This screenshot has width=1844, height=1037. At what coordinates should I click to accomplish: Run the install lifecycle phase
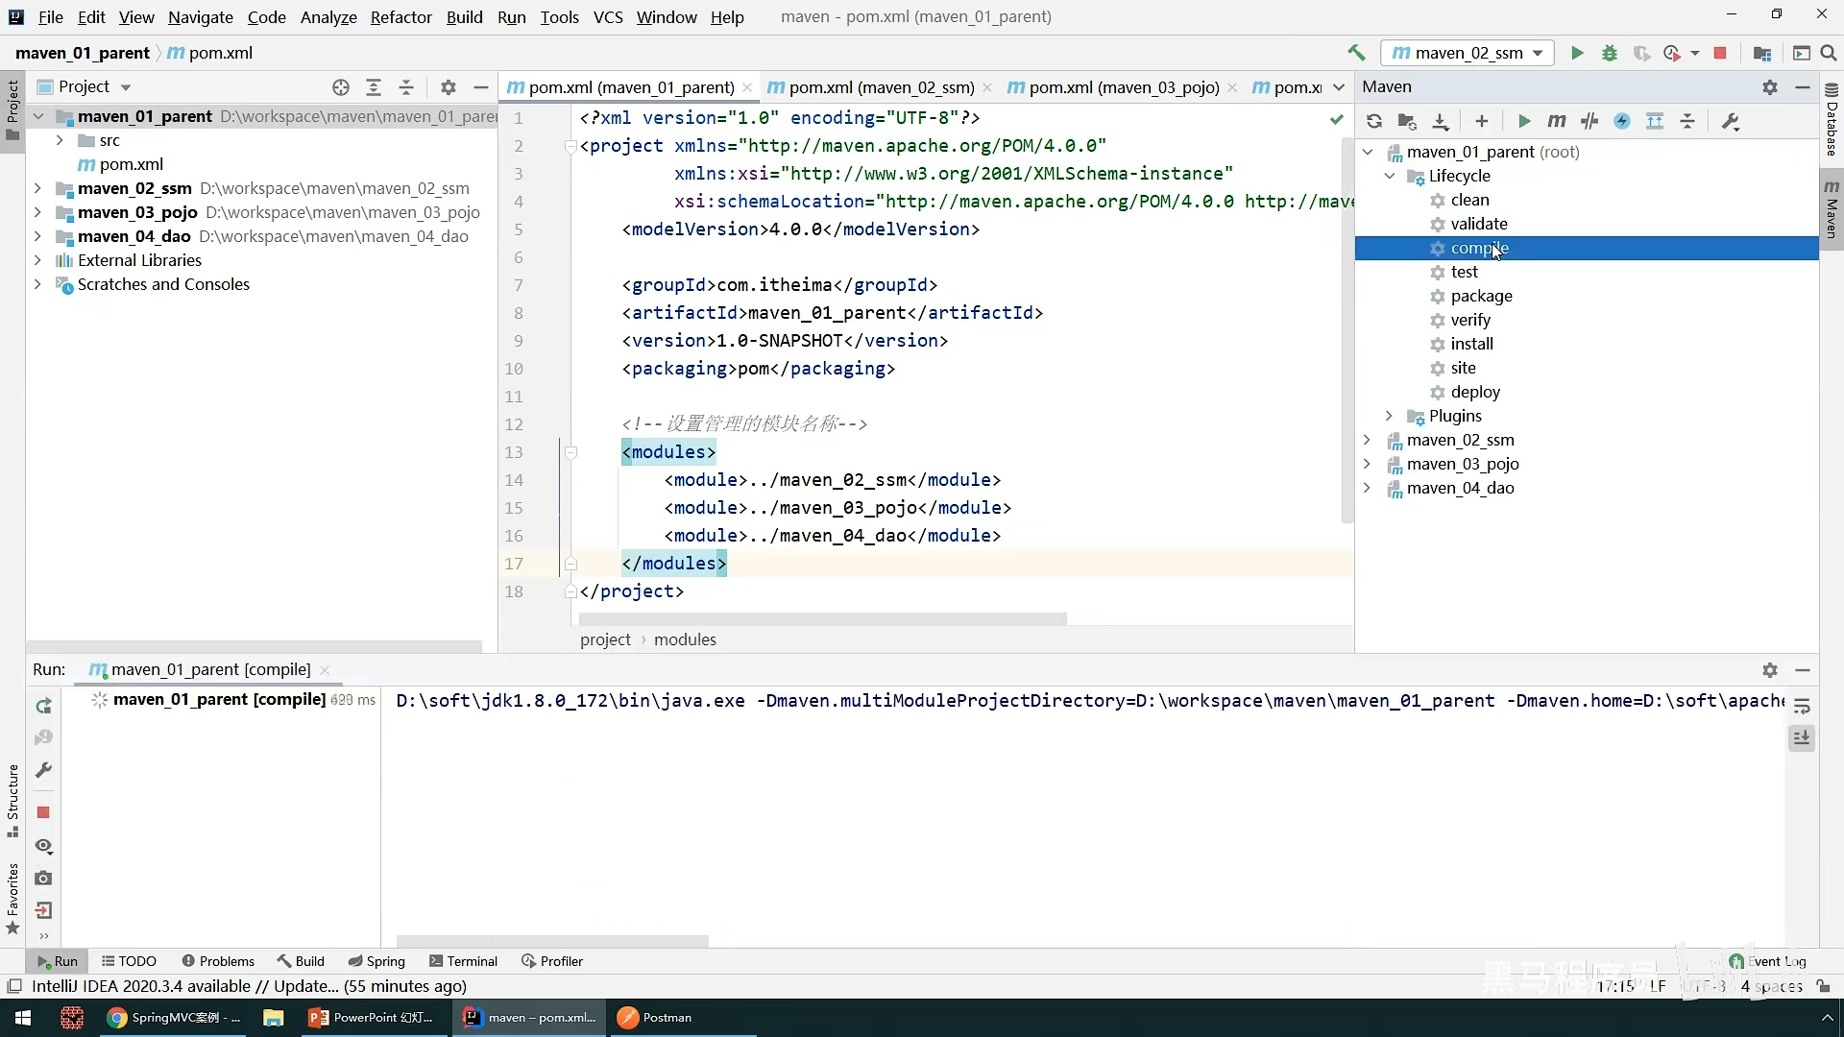tap(1471, 344)
